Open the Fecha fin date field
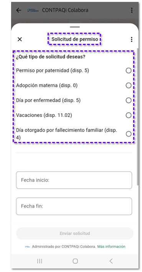142x272 pixels. (x=74, y=206)
